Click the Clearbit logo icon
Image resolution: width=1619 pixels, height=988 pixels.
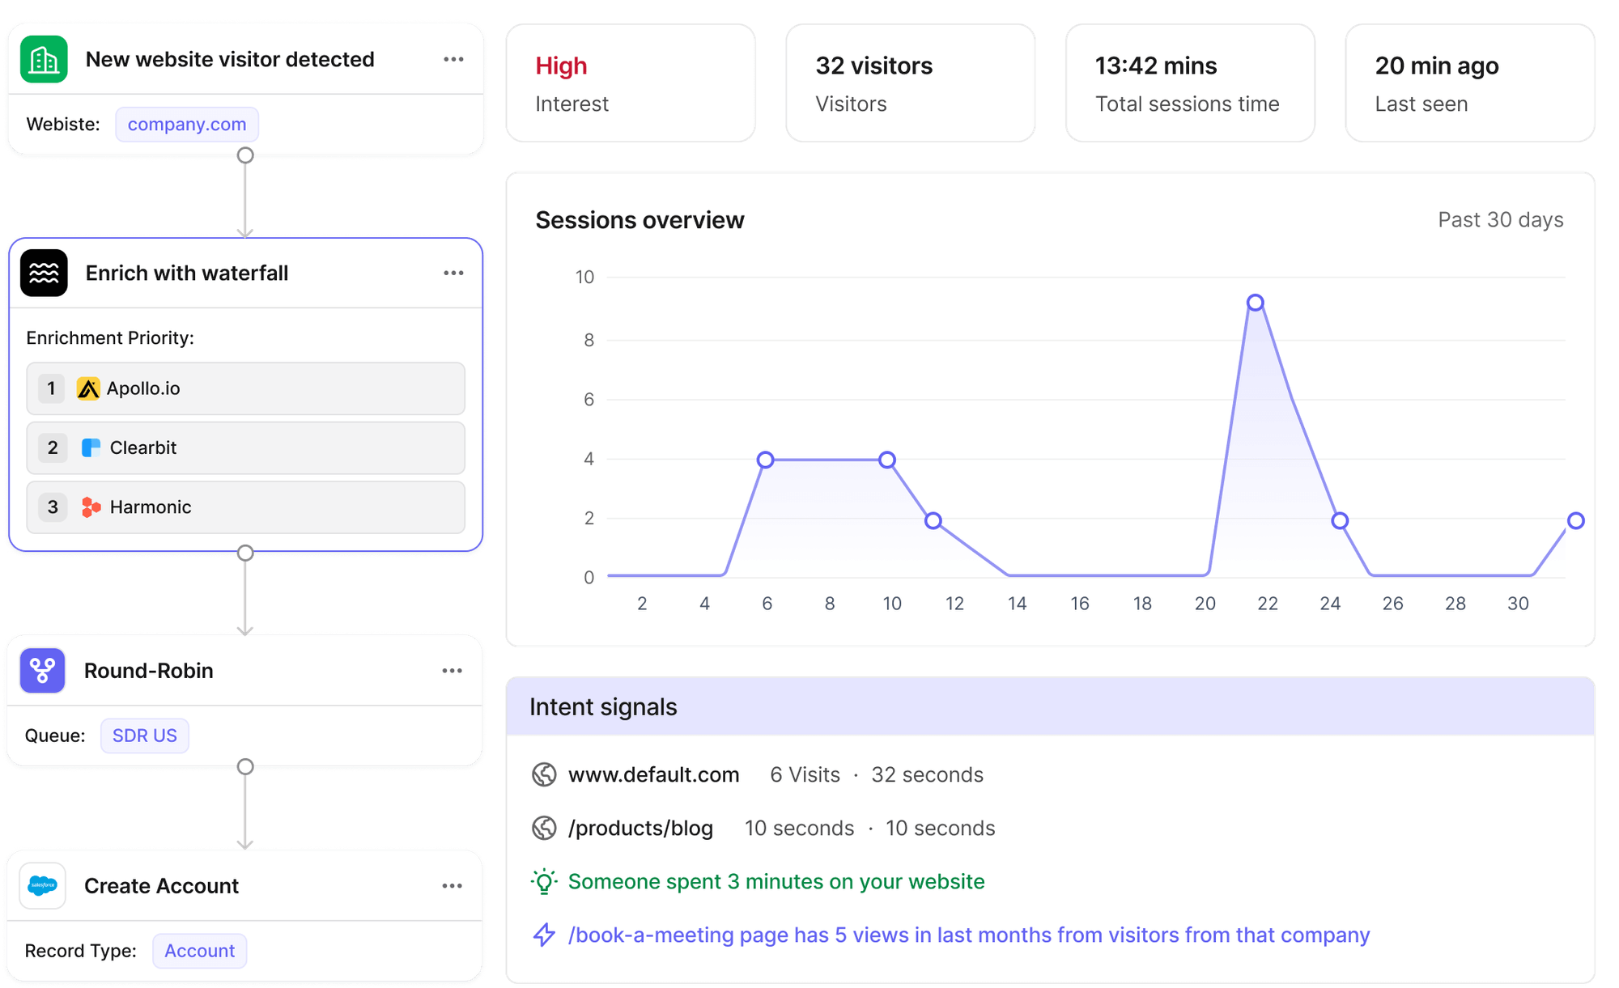click(91, 447)
